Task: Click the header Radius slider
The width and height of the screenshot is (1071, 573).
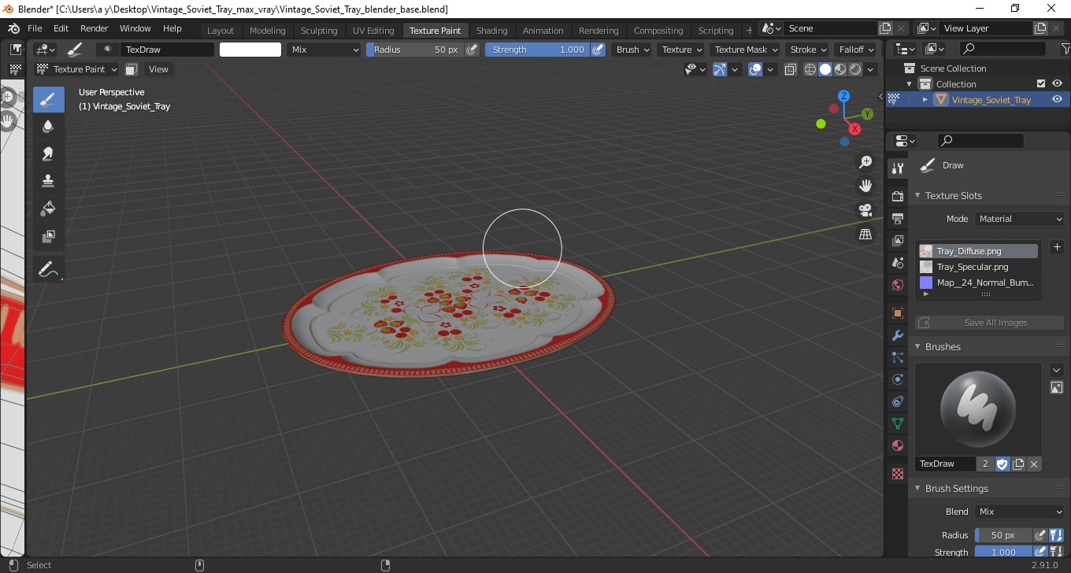Action: click(414, 50)
